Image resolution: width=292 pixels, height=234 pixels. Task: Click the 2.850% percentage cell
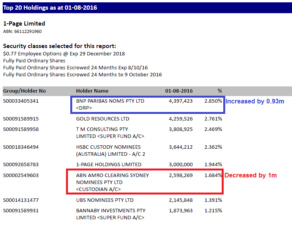(x=213, y=101)
